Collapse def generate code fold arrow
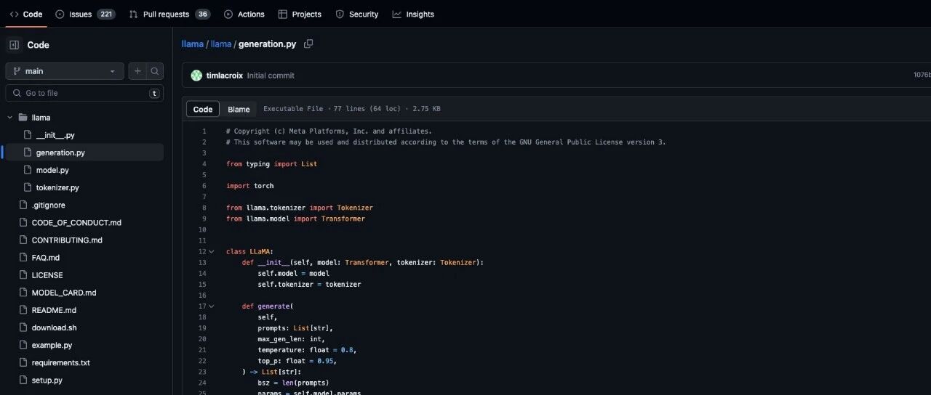 pyautogui.click(x=212, y=306)
